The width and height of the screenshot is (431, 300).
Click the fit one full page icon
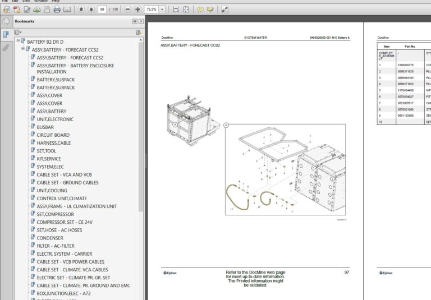pyautogui.click(x=186, y=10)
